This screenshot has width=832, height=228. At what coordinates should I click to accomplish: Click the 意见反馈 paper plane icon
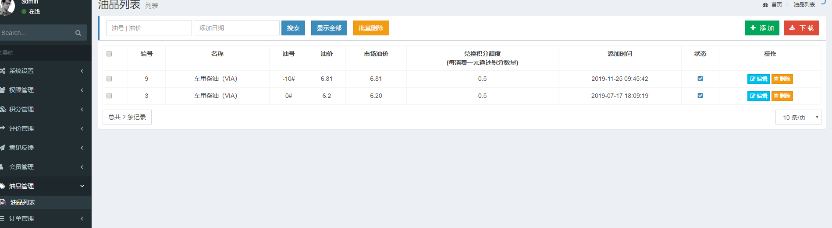pyautogui.click(x=2, y=148)
